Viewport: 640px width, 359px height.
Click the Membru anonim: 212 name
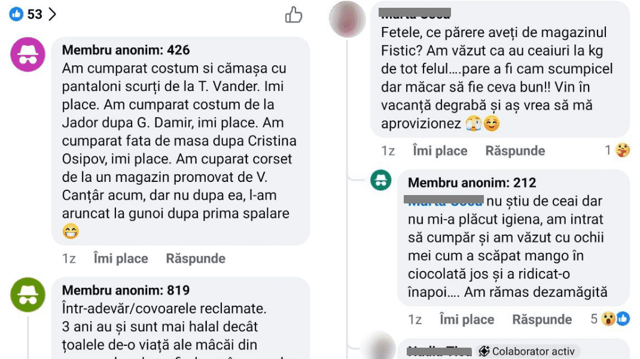click(472, 182)
